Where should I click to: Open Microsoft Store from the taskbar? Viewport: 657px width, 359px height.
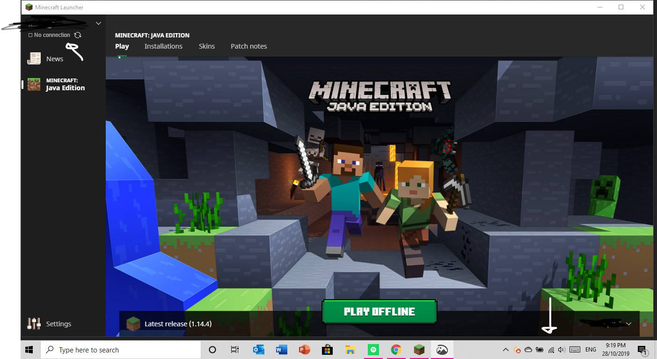click(x=327, y=350)
